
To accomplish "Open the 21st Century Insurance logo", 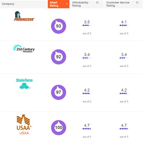I will pos(24,49).
